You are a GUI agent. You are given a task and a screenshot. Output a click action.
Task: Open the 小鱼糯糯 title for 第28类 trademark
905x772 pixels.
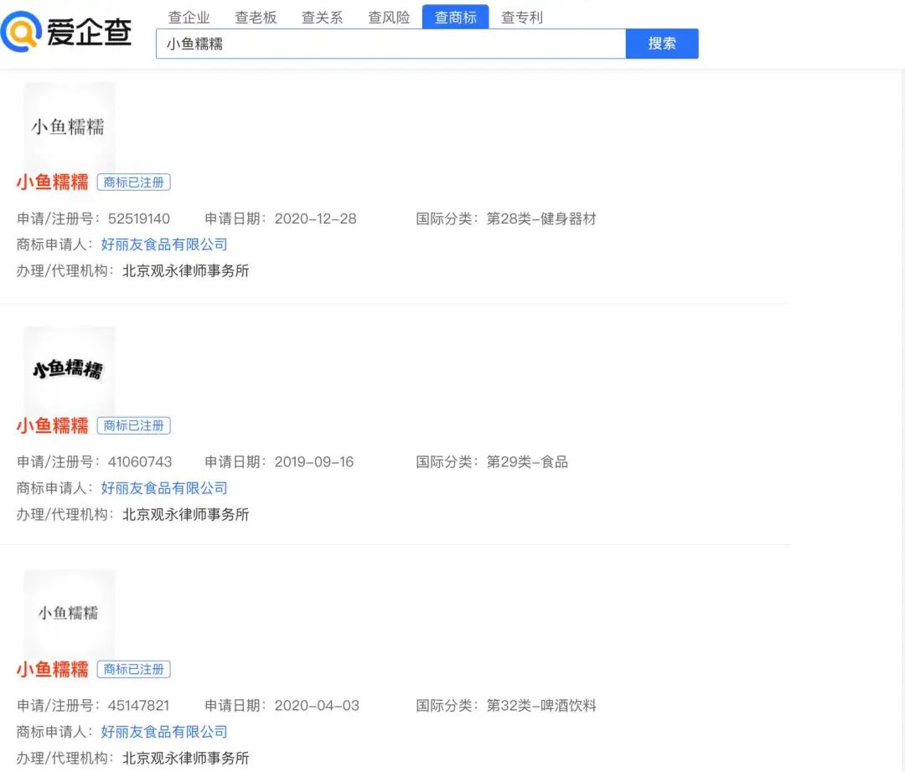[52, 183]
